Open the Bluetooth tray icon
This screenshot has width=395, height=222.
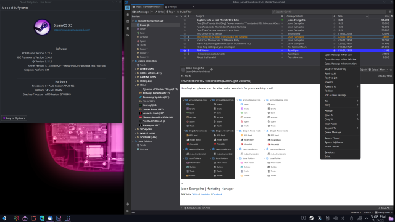(343, 218)
